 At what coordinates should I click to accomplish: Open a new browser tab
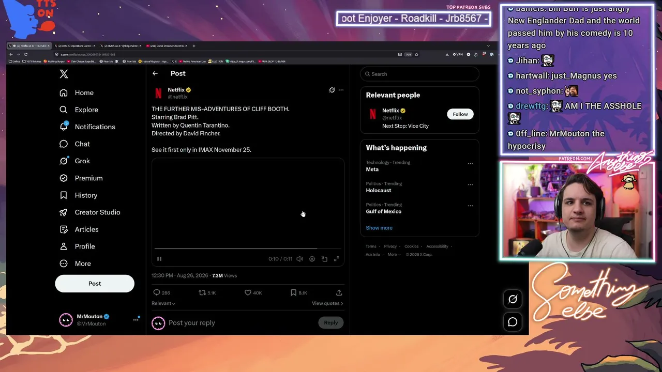pos(194,46)
